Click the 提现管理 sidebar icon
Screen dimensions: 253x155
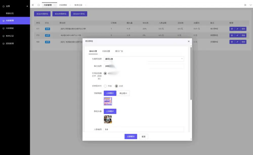point(4,44)
